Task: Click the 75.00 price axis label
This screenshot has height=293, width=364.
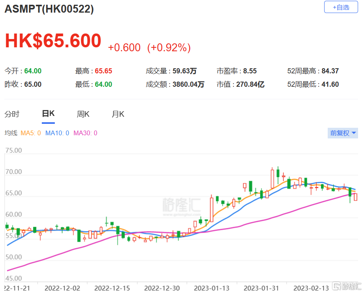Action: pos(13,150)
